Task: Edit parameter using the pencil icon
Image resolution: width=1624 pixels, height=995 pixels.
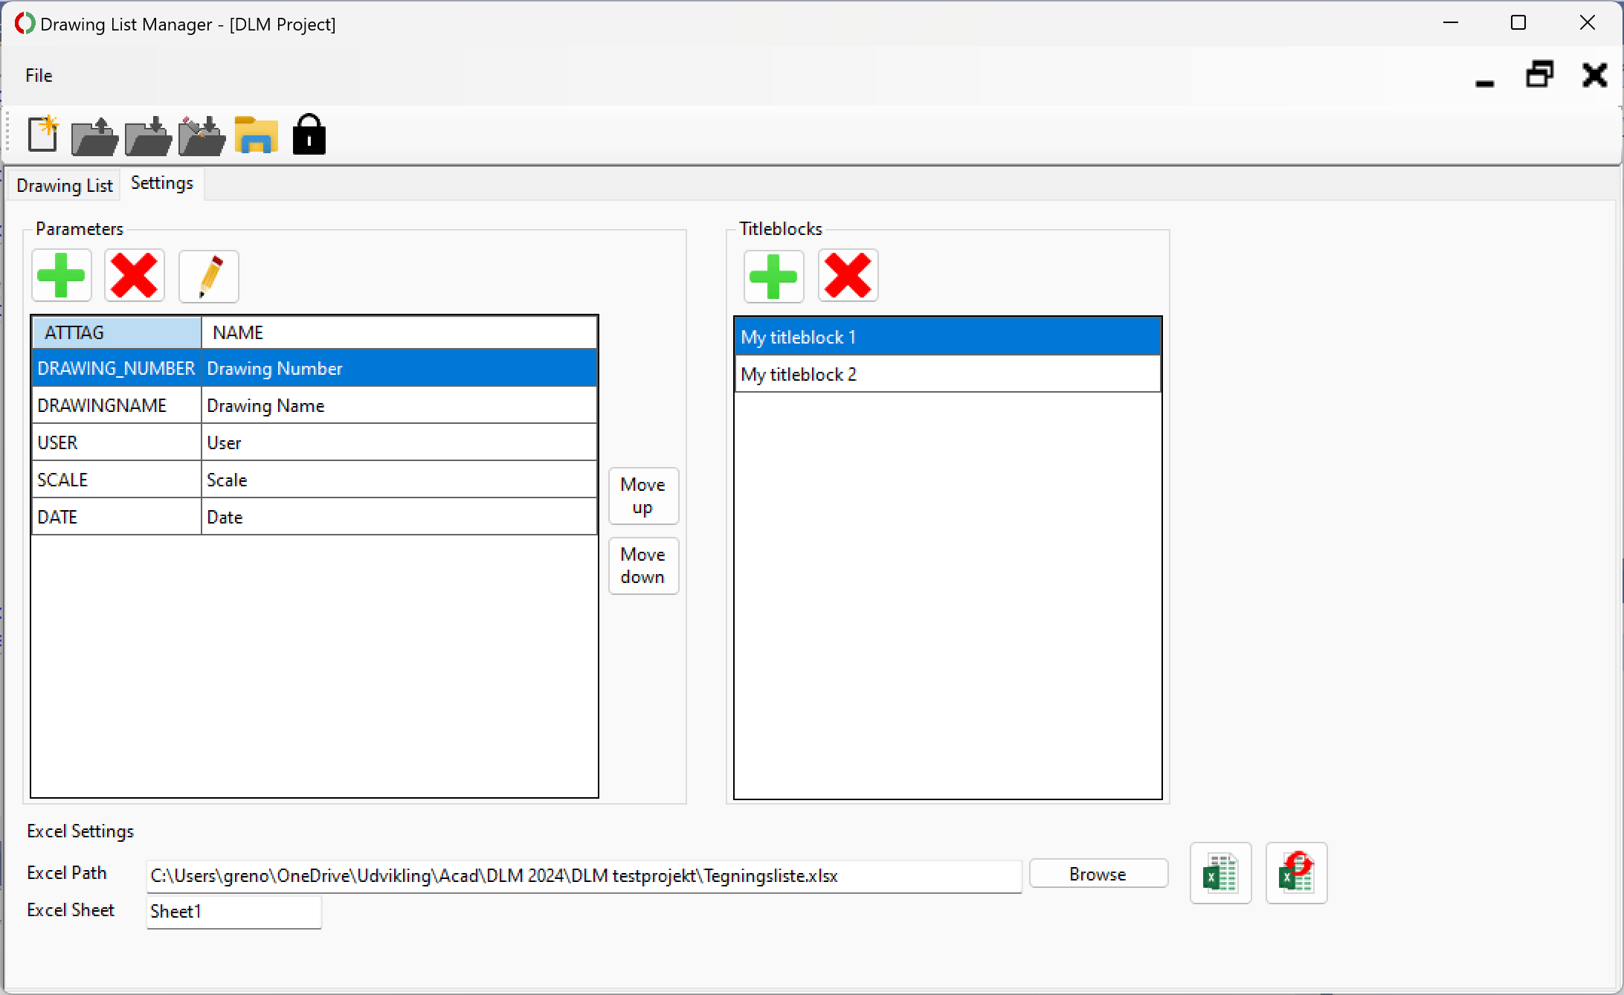Action: pos(209,277)
